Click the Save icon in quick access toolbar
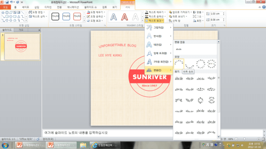 [7, 2]
